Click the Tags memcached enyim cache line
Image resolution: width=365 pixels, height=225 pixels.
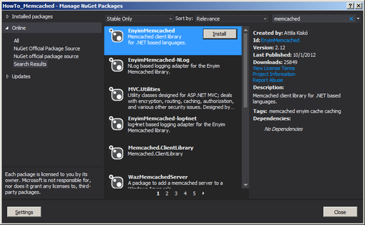point(297,111)
